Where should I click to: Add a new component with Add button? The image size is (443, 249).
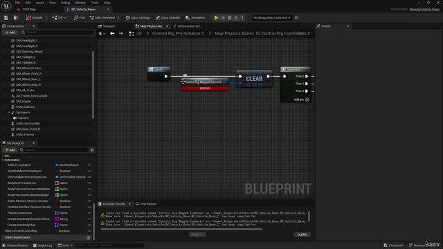tap(10, 33)
